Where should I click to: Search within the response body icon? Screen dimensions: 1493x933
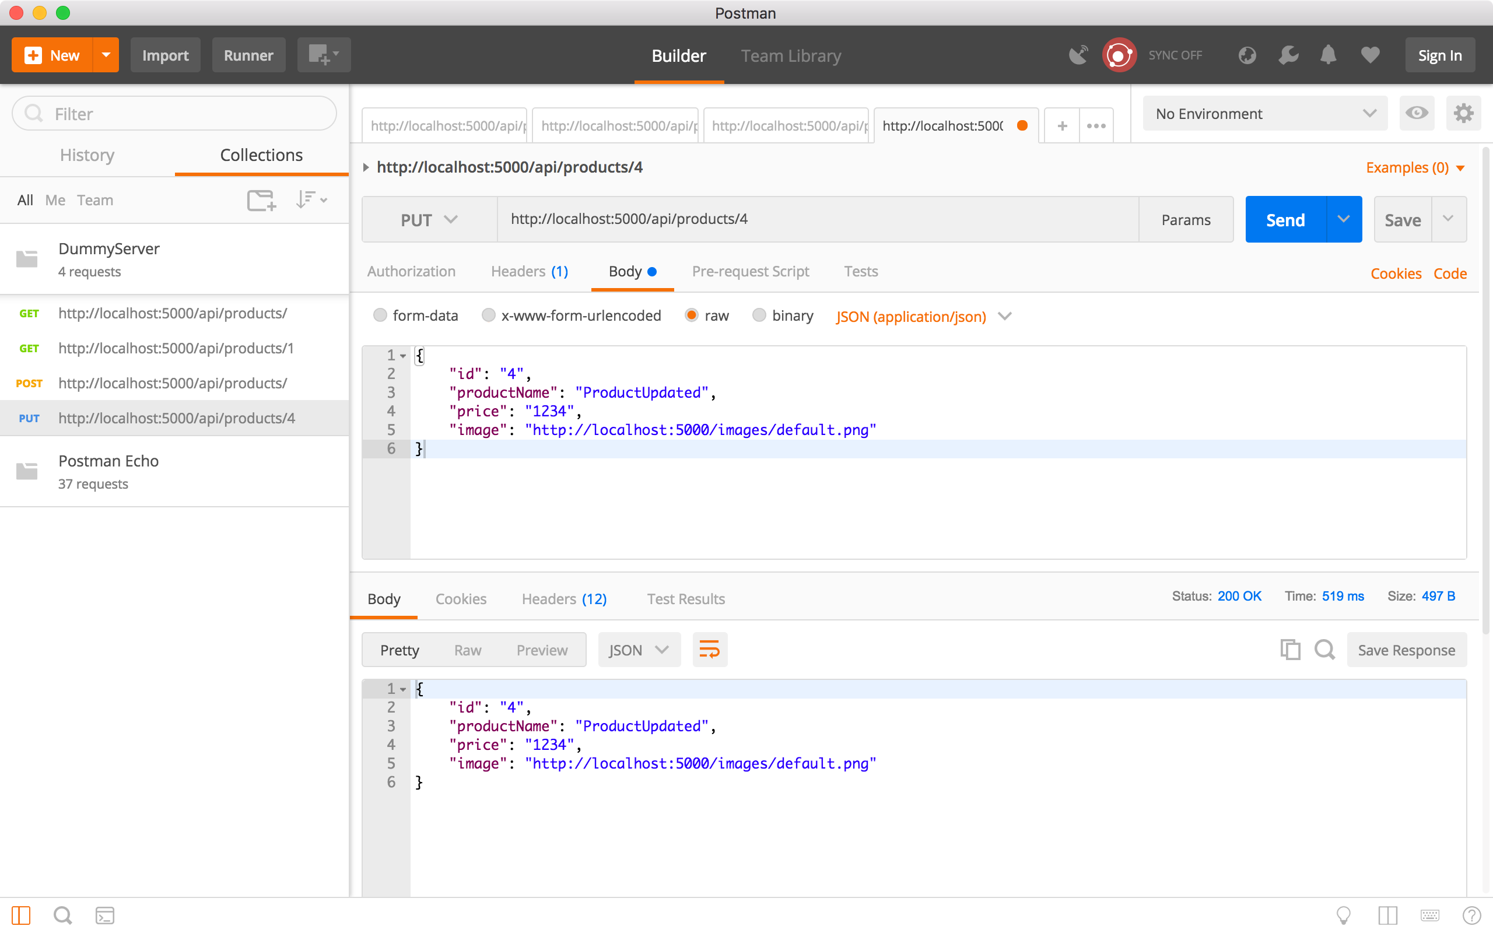(1324, 650)
